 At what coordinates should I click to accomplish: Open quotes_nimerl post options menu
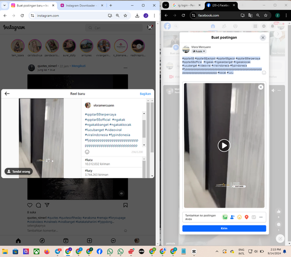click(126, 68)
